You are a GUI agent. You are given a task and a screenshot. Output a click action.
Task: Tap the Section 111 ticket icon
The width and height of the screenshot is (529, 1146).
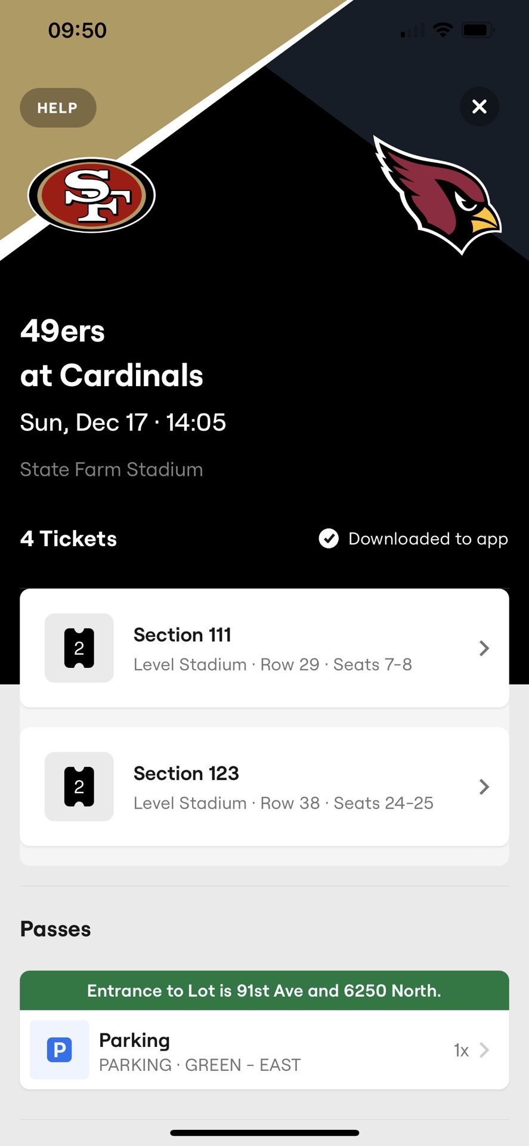(79, 648)
